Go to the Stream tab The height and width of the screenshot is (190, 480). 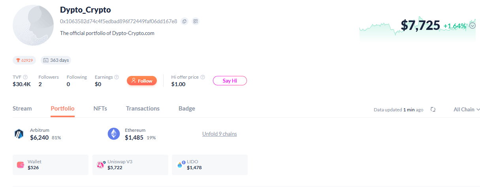point(22,109)
